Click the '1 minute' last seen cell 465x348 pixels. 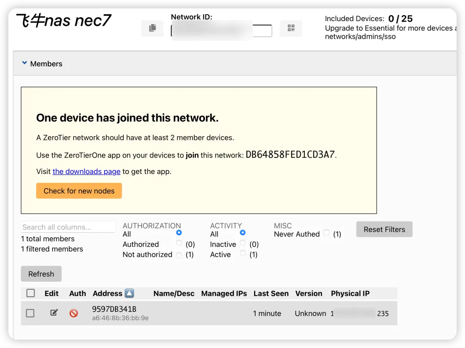[x=267, y=314]
